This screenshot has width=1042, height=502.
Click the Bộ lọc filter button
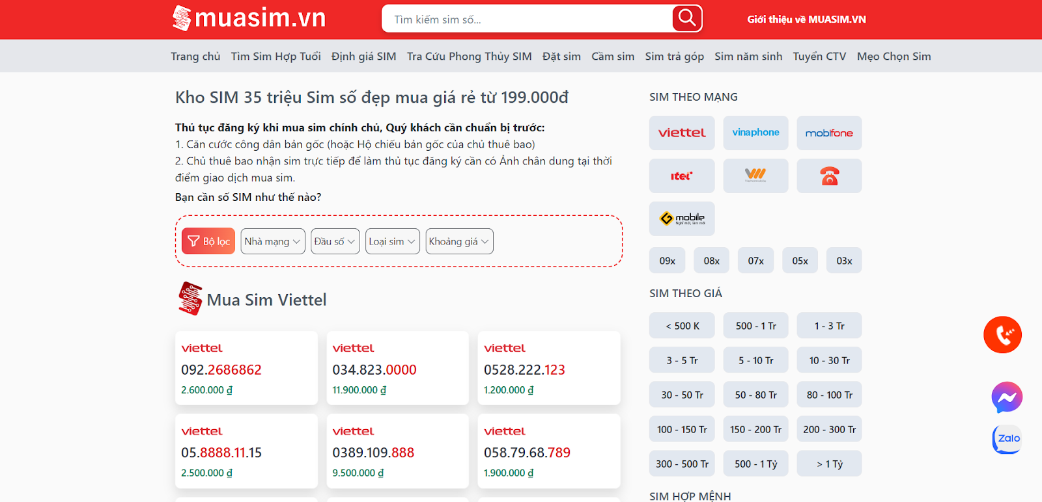[208, 241]
